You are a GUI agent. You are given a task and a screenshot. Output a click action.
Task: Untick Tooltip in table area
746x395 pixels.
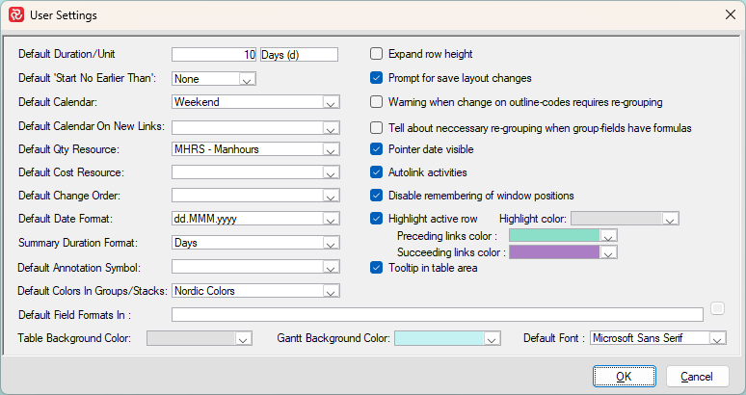(378, 268)
